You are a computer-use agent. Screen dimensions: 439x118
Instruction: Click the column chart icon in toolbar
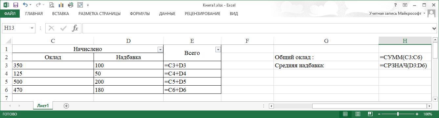tap(61, 5)
